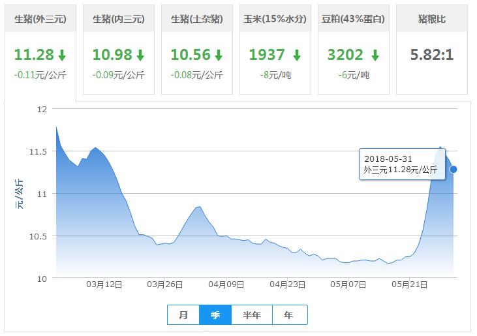
Task: Click the 2018-05-31 price tooltip
Action: [x=401, y=164]
